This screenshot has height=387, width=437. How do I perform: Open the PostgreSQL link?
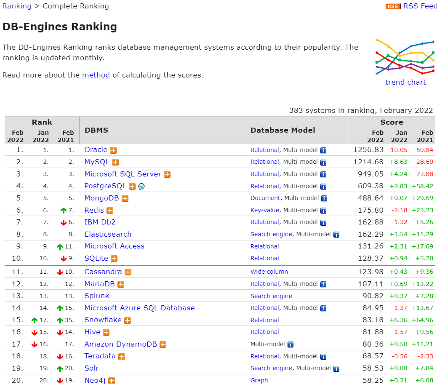(x=105, y=186)
